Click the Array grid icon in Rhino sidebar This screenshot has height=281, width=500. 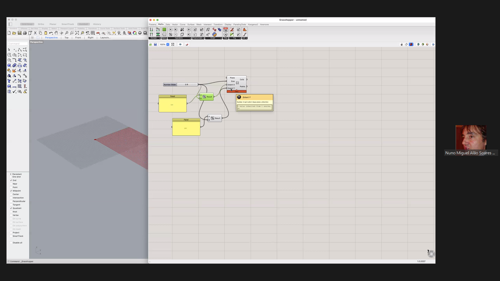[x=20, y=86]
